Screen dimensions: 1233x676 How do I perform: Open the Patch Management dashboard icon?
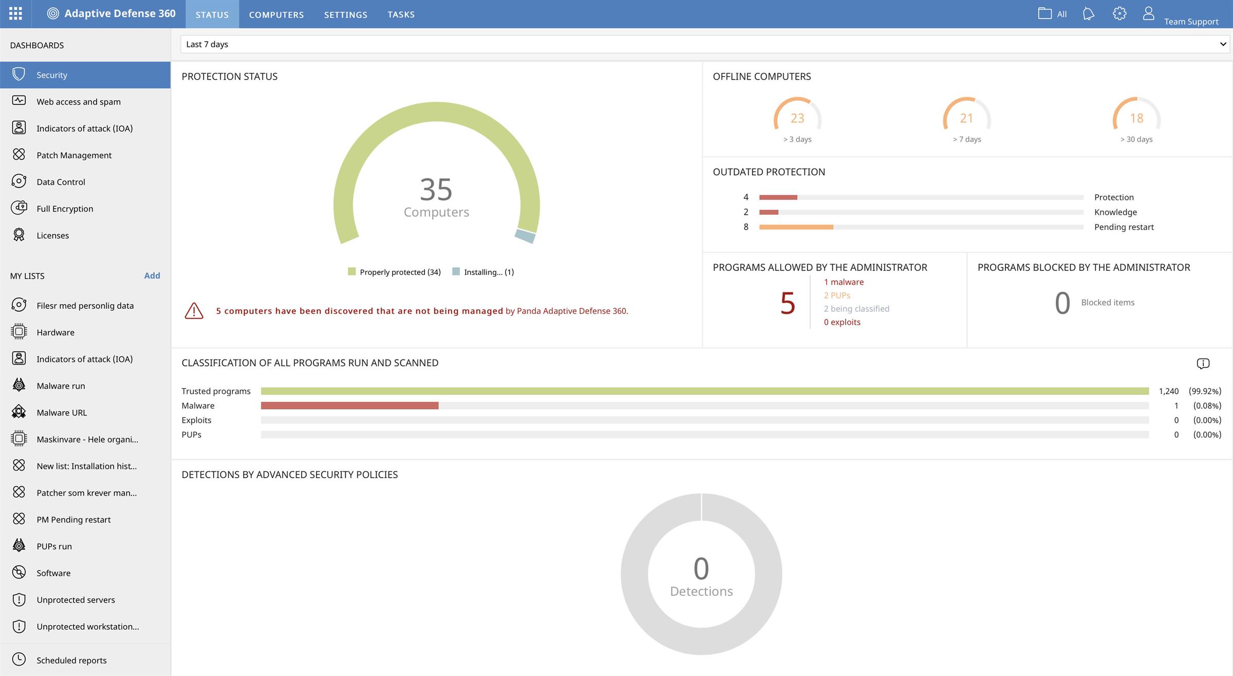coord(19,155)
